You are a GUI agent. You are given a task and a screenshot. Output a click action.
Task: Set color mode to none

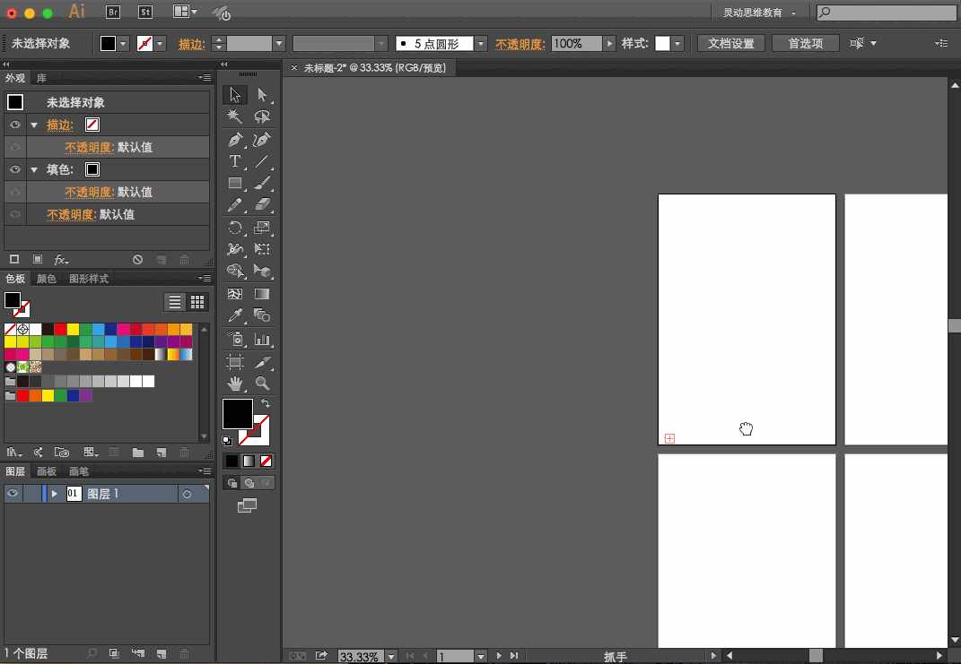tap(266, 461)
